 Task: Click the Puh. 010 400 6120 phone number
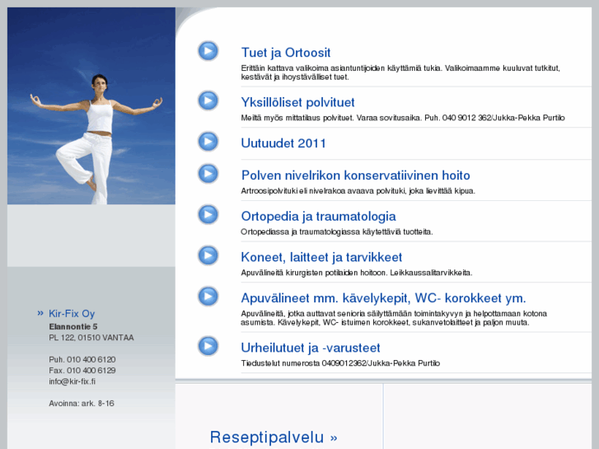(82, 359)
